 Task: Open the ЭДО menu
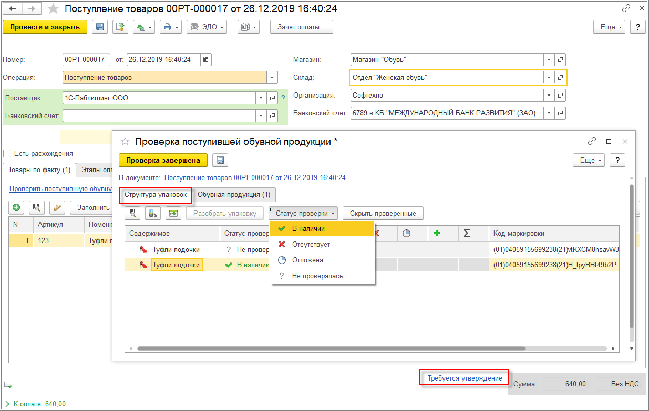point(207,27)
